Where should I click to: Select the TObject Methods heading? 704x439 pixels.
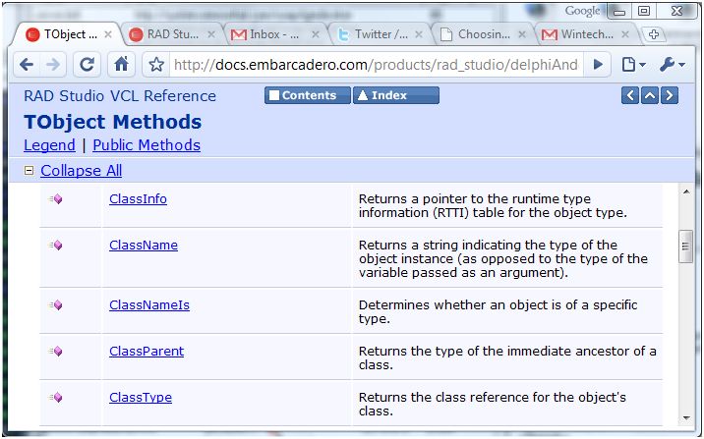113,122
